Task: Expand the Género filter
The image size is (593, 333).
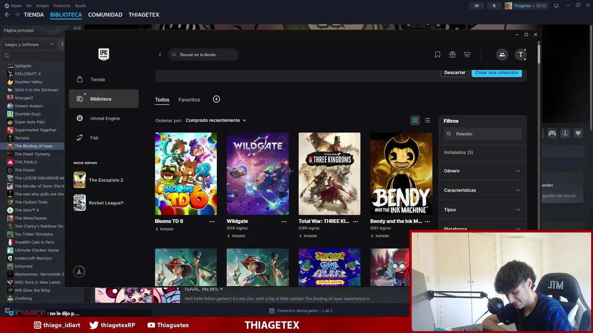Action: click(x=482, y=171)
